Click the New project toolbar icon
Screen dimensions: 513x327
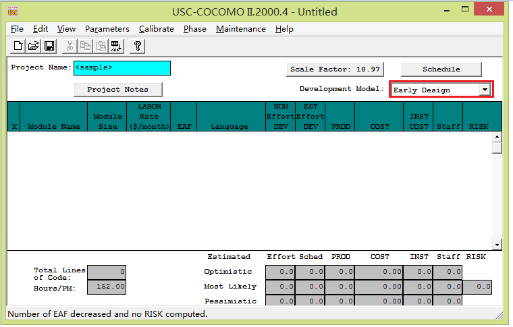tap(18, 46)
